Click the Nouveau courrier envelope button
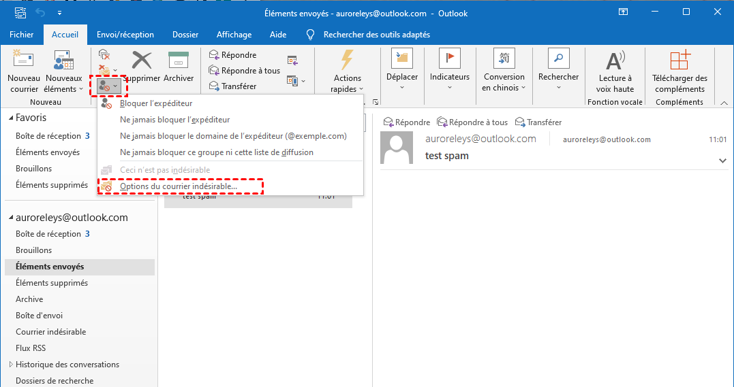 (23, 71)
